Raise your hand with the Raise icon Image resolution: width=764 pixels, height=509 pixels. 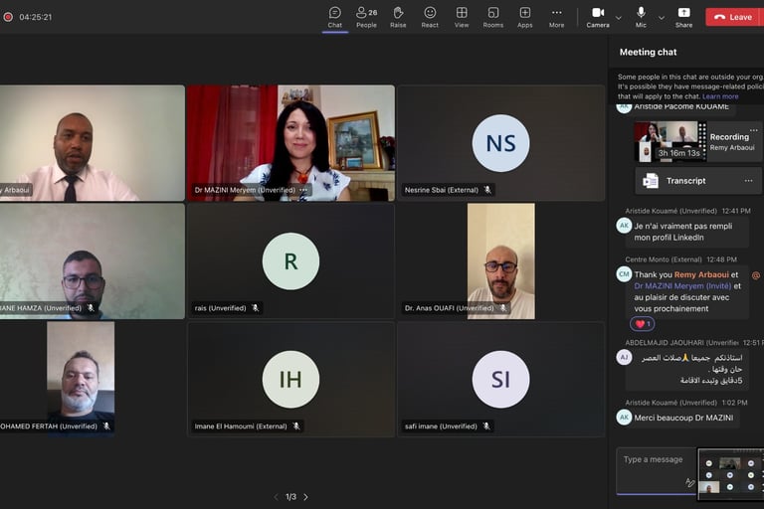click(x=398, y=17)
